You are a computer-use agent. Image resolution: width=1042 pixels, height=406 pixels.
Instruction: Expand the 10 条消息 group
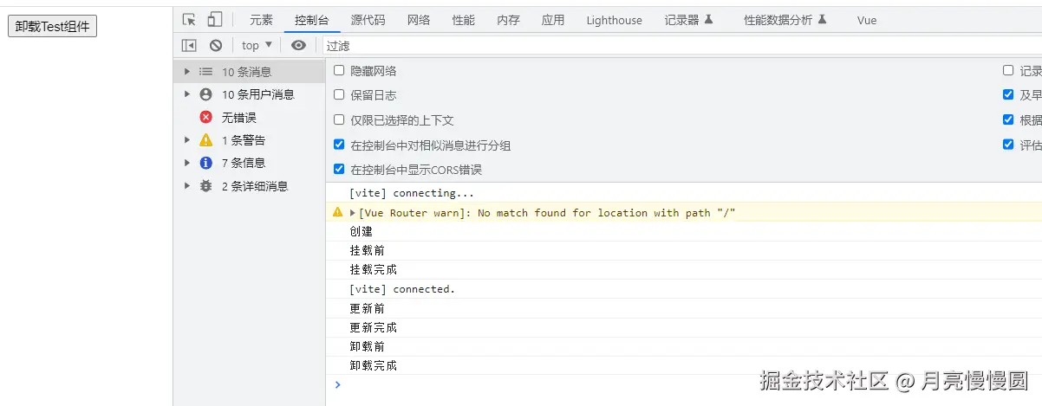(186, 72)
